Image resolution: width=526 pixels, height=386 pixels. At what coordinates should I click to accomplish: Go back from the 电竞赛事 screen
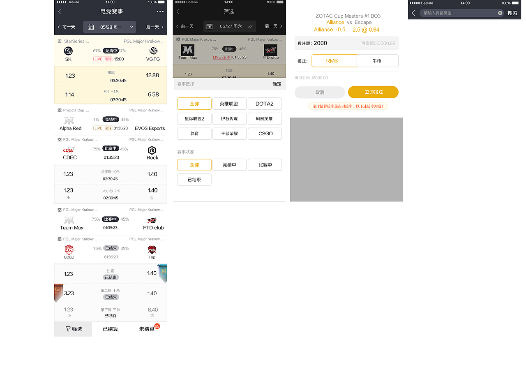point(60,12)
